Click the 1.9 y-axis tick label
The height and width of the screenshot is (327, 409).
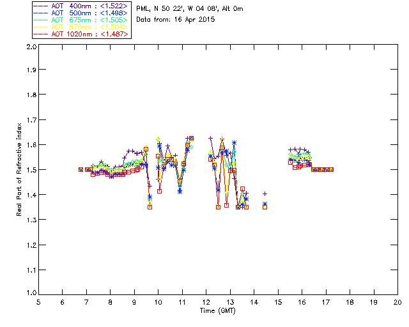click(31, 70)
